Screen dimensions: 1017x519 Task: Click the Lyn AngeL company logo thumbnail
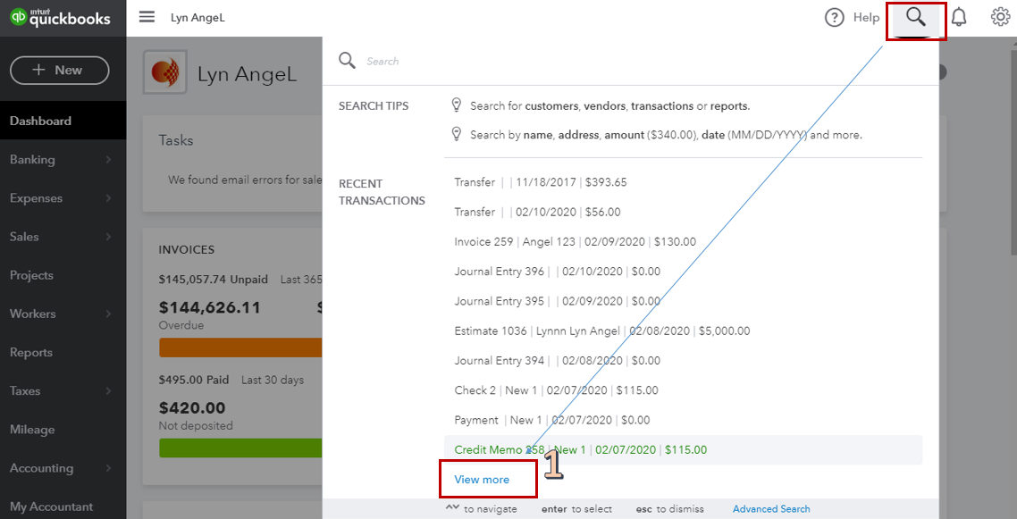tap(164, 72)
